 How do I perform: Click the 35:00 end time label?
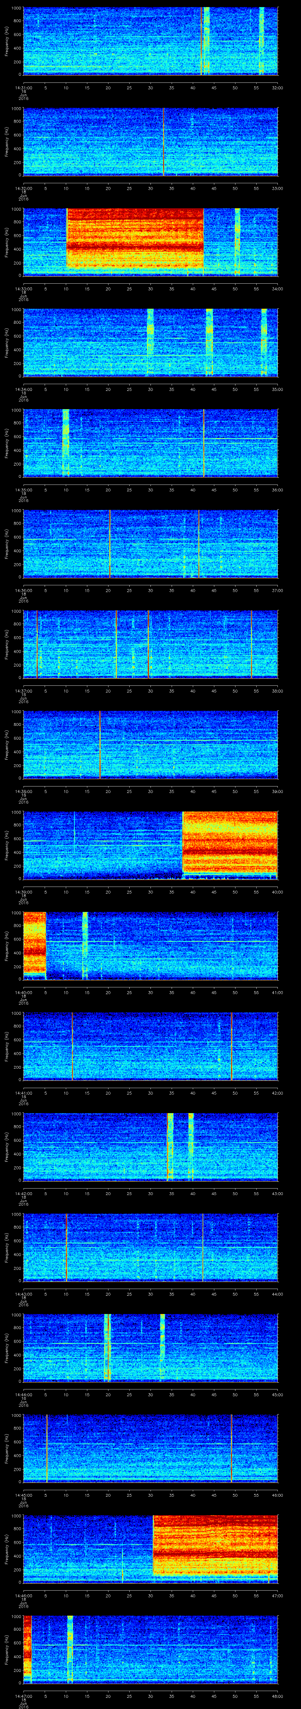(x=277, y=389)
